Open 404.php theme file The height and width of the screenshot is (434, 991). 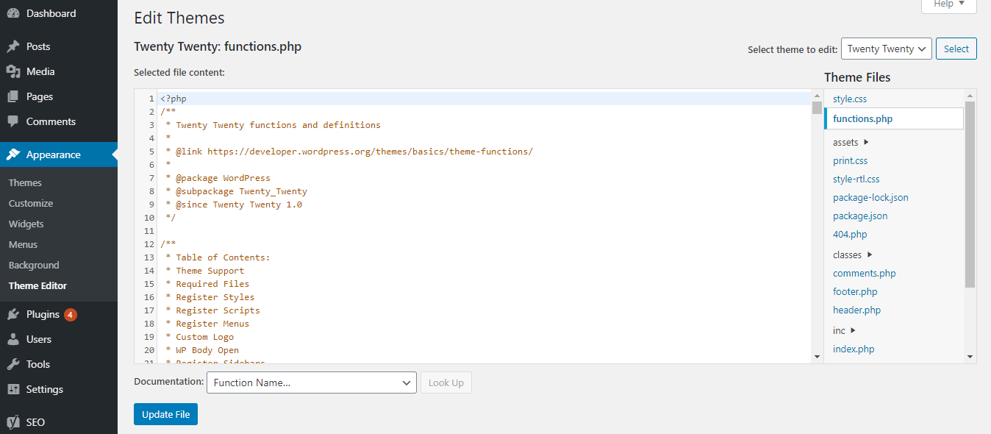850,234
